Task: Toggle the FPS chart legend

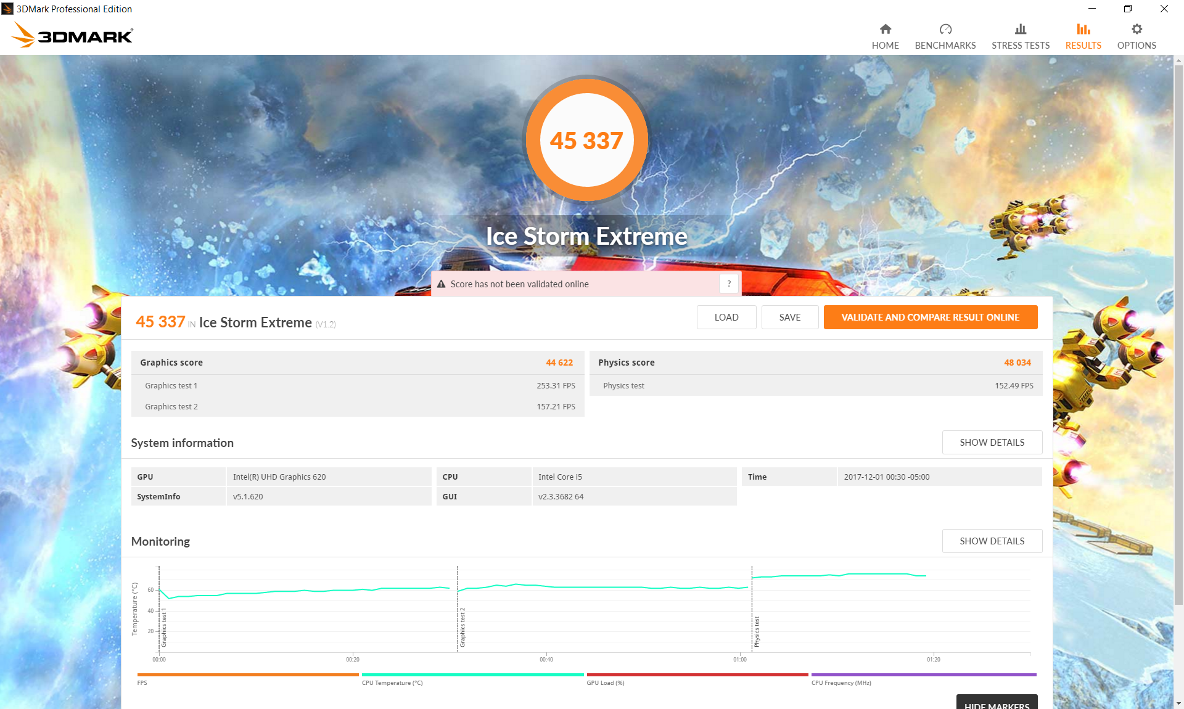Action: 142,682
